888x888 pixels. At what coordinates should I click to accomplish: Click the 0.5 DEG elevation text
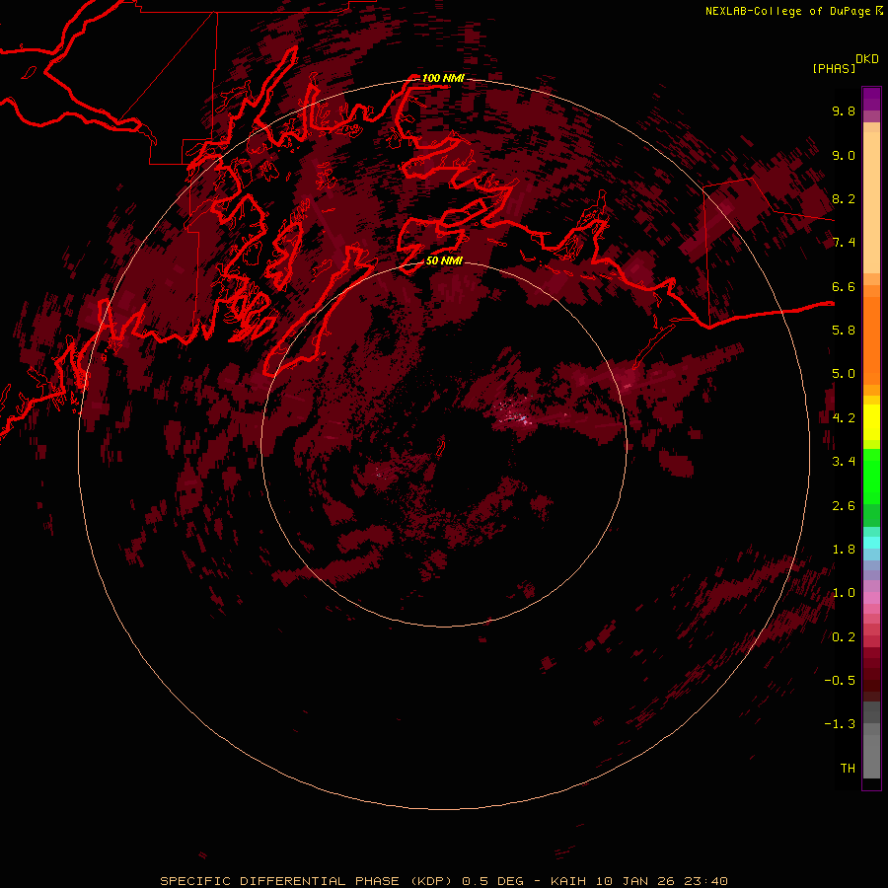click(x=492, y=881)
